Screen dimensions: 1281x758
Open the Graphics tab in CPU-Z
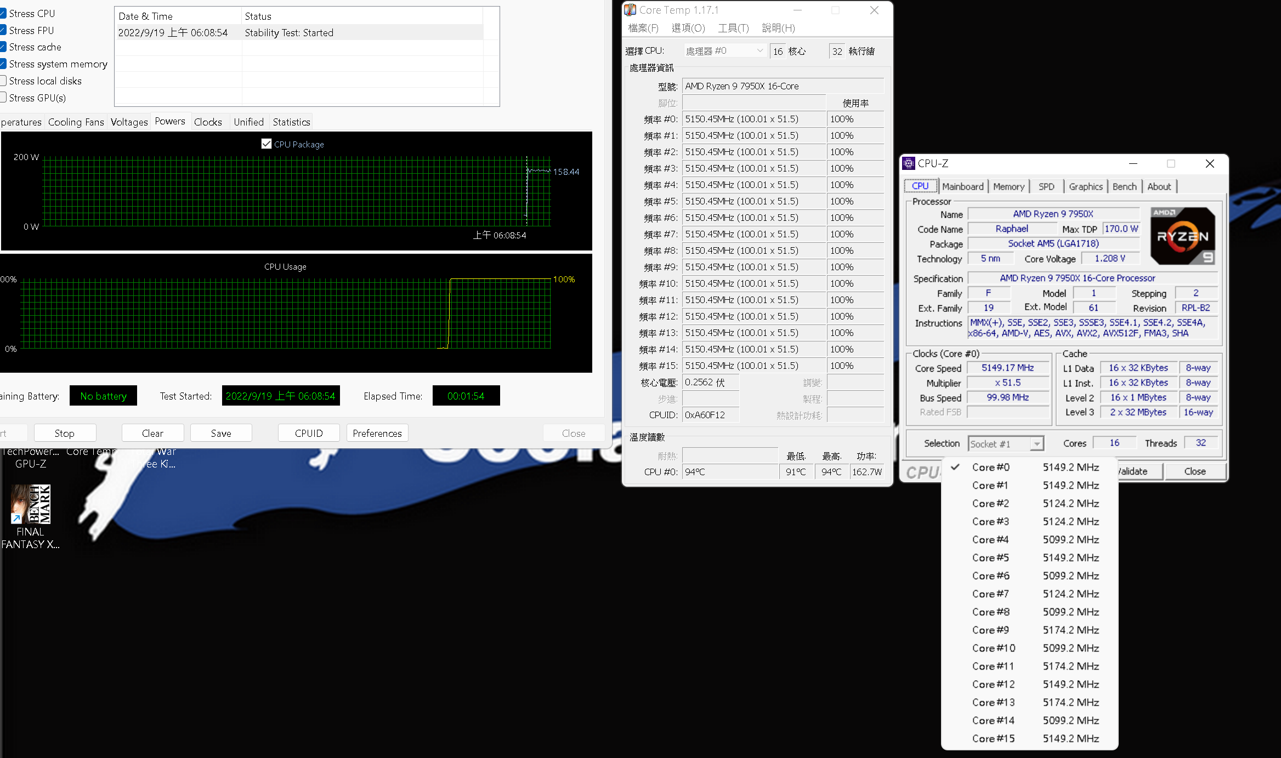pyautogui.click(x=1085, y=186)
